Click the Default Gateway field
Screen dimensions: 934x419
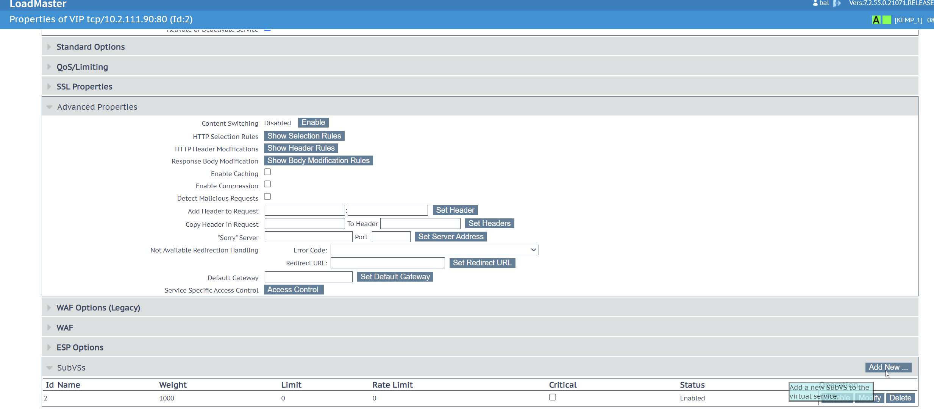pyautogui.click(x=308, y=277)
